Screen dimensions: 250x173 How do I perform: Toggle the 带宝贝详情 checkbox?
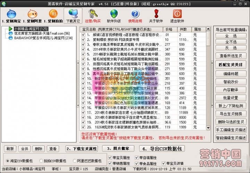pyautogui.click(x=164, y=163)
